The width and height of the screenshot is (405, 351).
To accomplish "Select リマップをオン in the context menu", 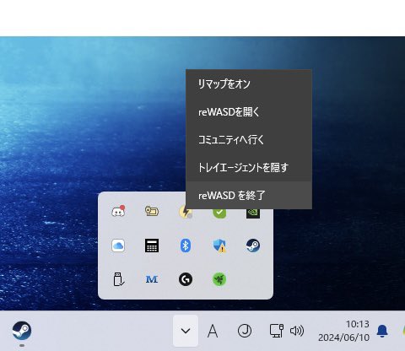I will (249, 84).
